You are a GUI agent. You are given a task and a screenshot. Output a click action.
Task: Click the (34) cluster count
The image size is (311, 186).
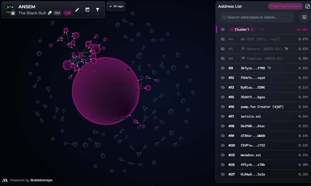[261, 29]
